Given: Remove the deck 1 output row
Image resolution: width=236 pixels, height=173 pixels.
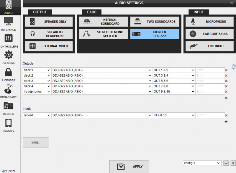Looking at the screenshot, I should (226, 70).
